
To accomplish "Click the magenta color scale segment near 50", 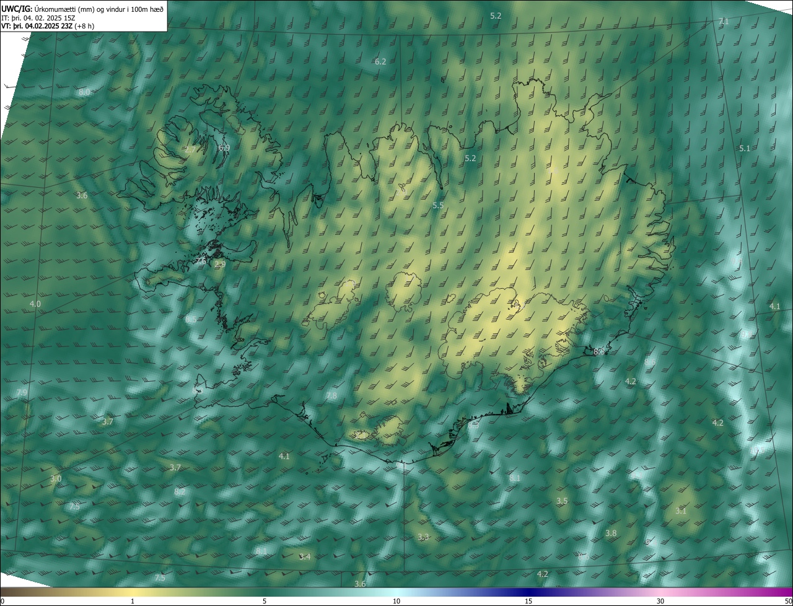I will click(784, 592).
